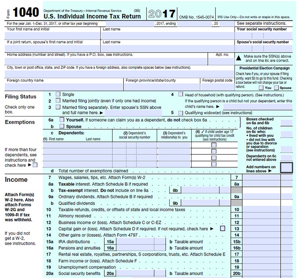
Task: Click first dependent name field
Action: pos(78,145)
